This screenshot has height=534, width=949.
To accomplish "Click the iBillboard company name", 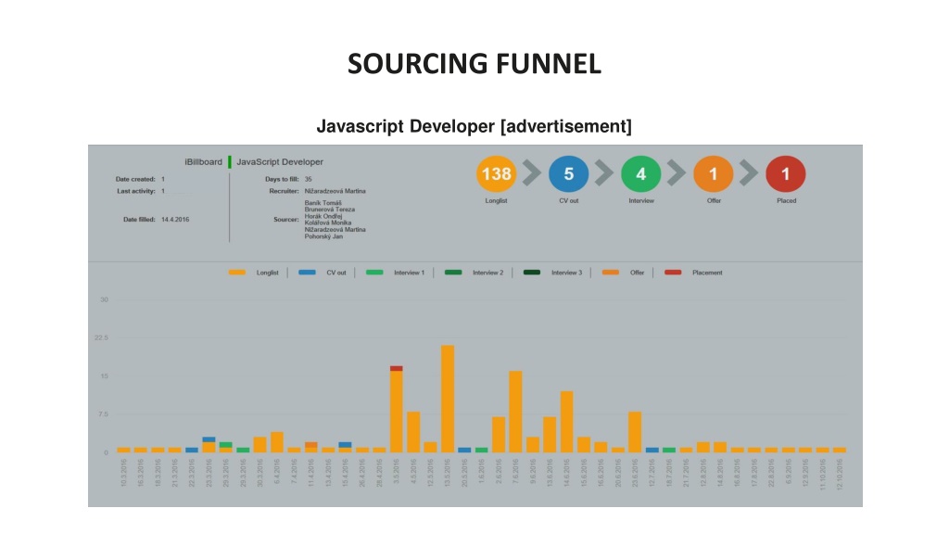I will pyautogui.click(x=203, y=161).
